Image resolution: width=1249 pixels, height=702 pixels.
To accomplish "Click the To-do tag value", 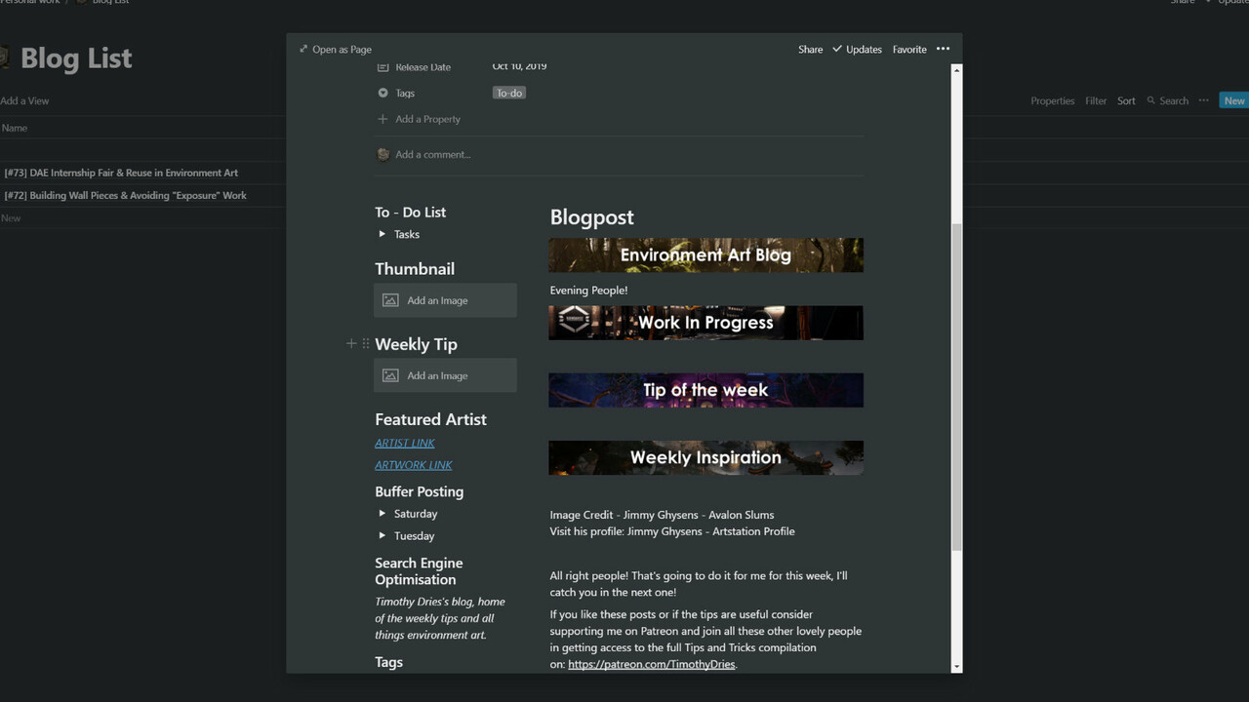I will [509, 93].
